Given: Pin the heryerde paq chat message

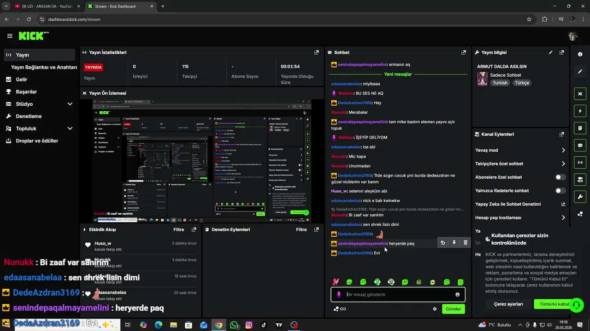Looking at the screenshot, I should pyautogui.click(x=454, y=243).
